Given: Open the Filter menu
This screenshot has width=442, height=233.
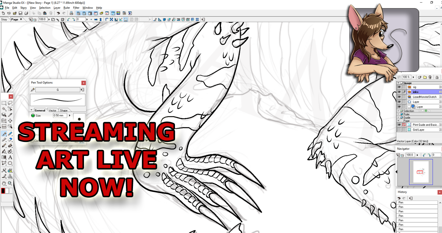Looking at the screenshot, I should 76,7.
